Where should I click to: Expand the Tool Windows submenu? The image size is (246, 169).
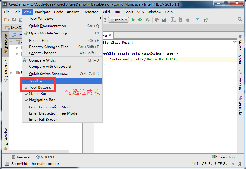(x=62, y=19)
